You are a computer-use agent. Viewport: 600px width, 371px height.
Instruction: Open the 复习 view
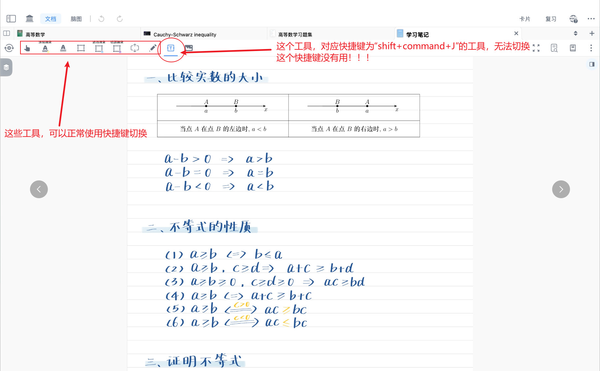(551, 19)
